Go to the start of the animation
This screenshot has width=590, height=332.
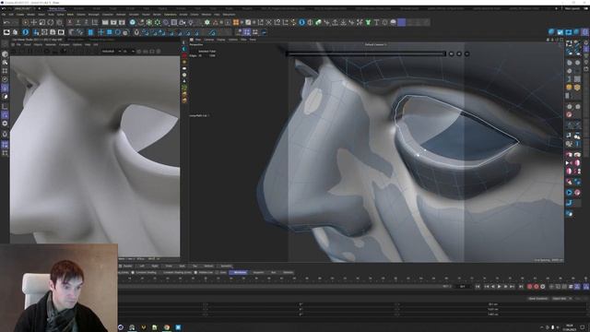[478, 287]
